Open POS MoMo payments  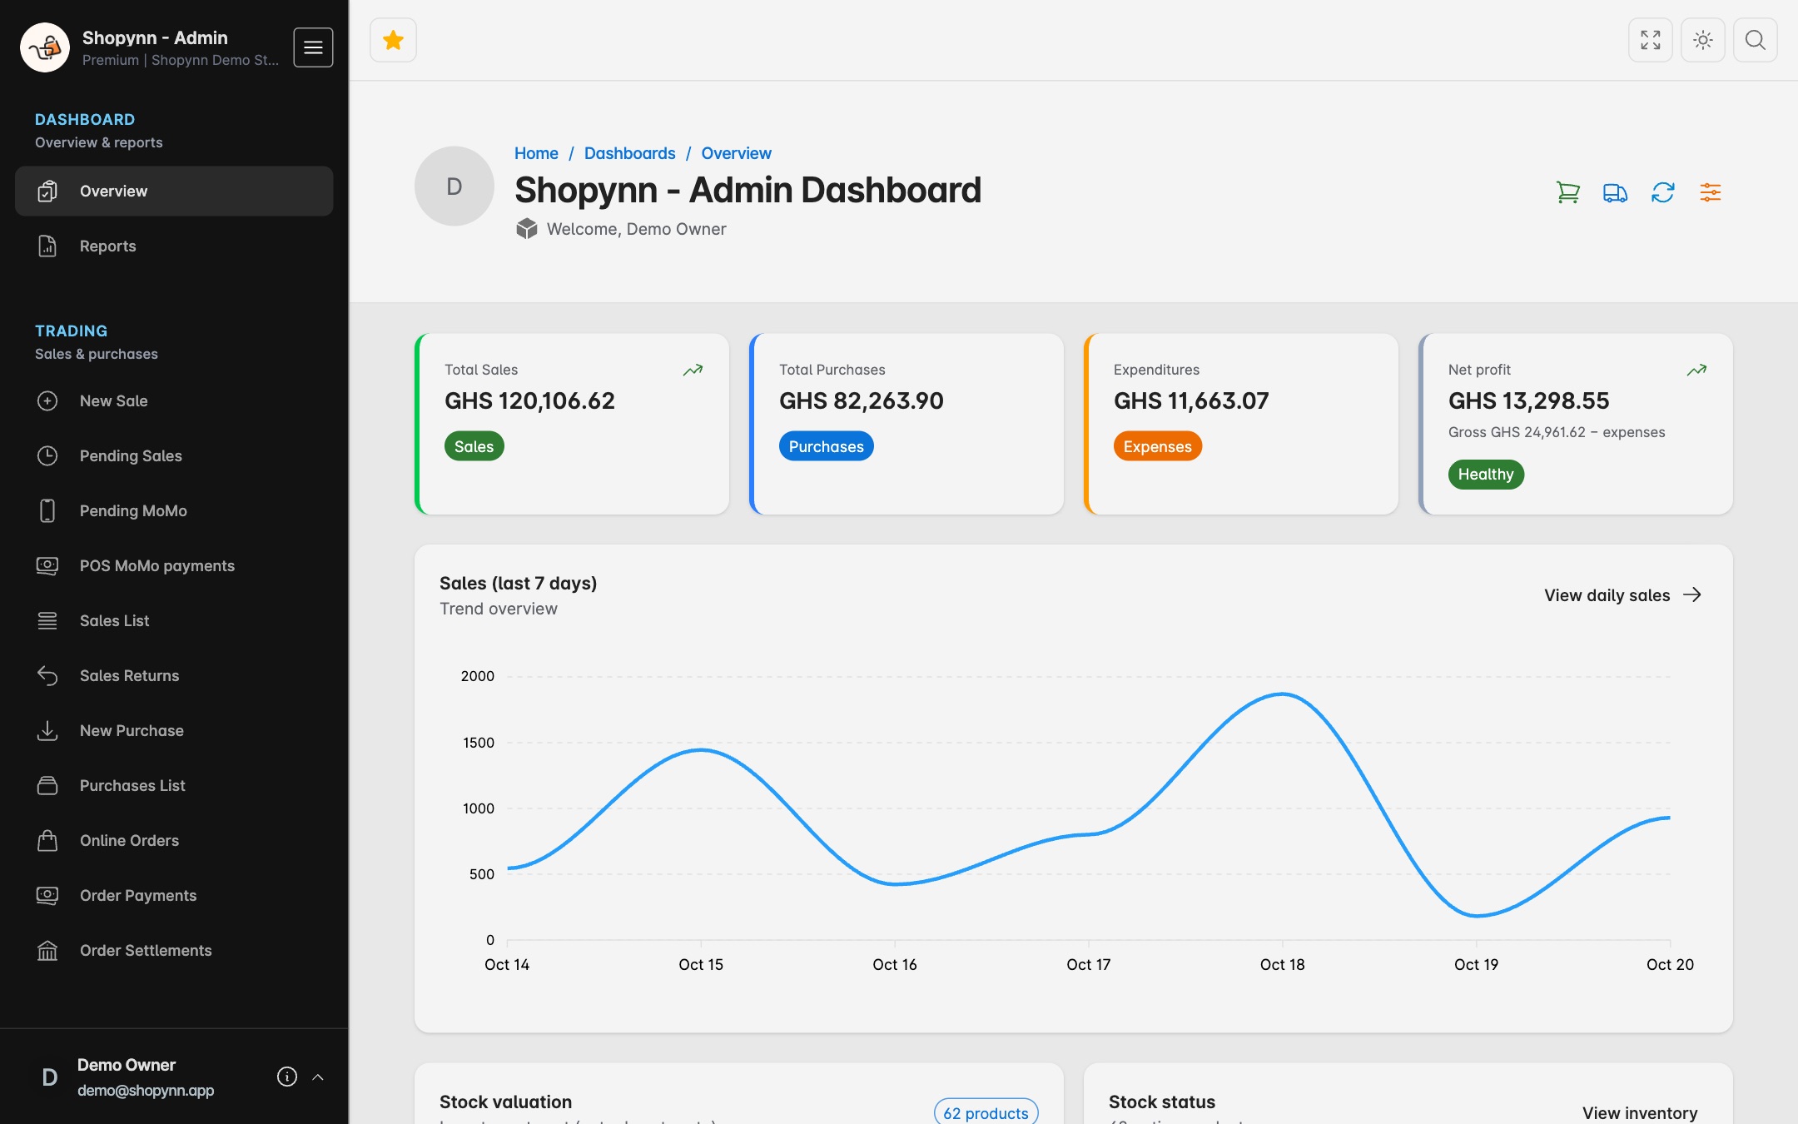click(174, 565)
